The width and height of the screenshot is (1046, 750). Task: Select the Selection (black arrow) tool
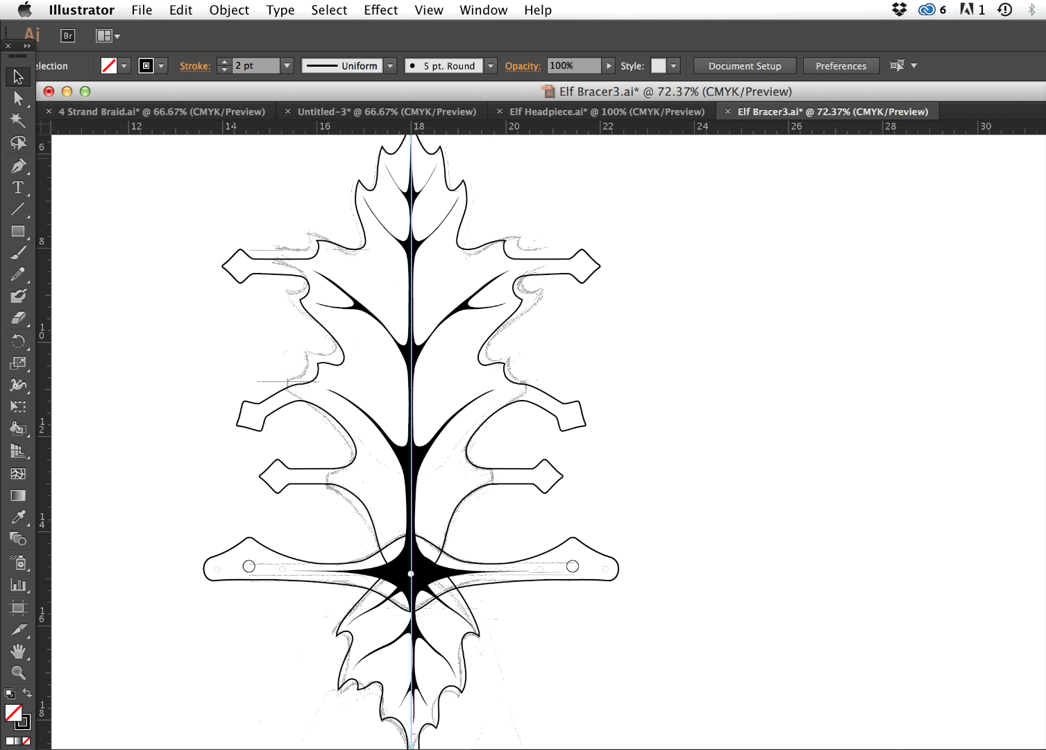coord(18,77)
